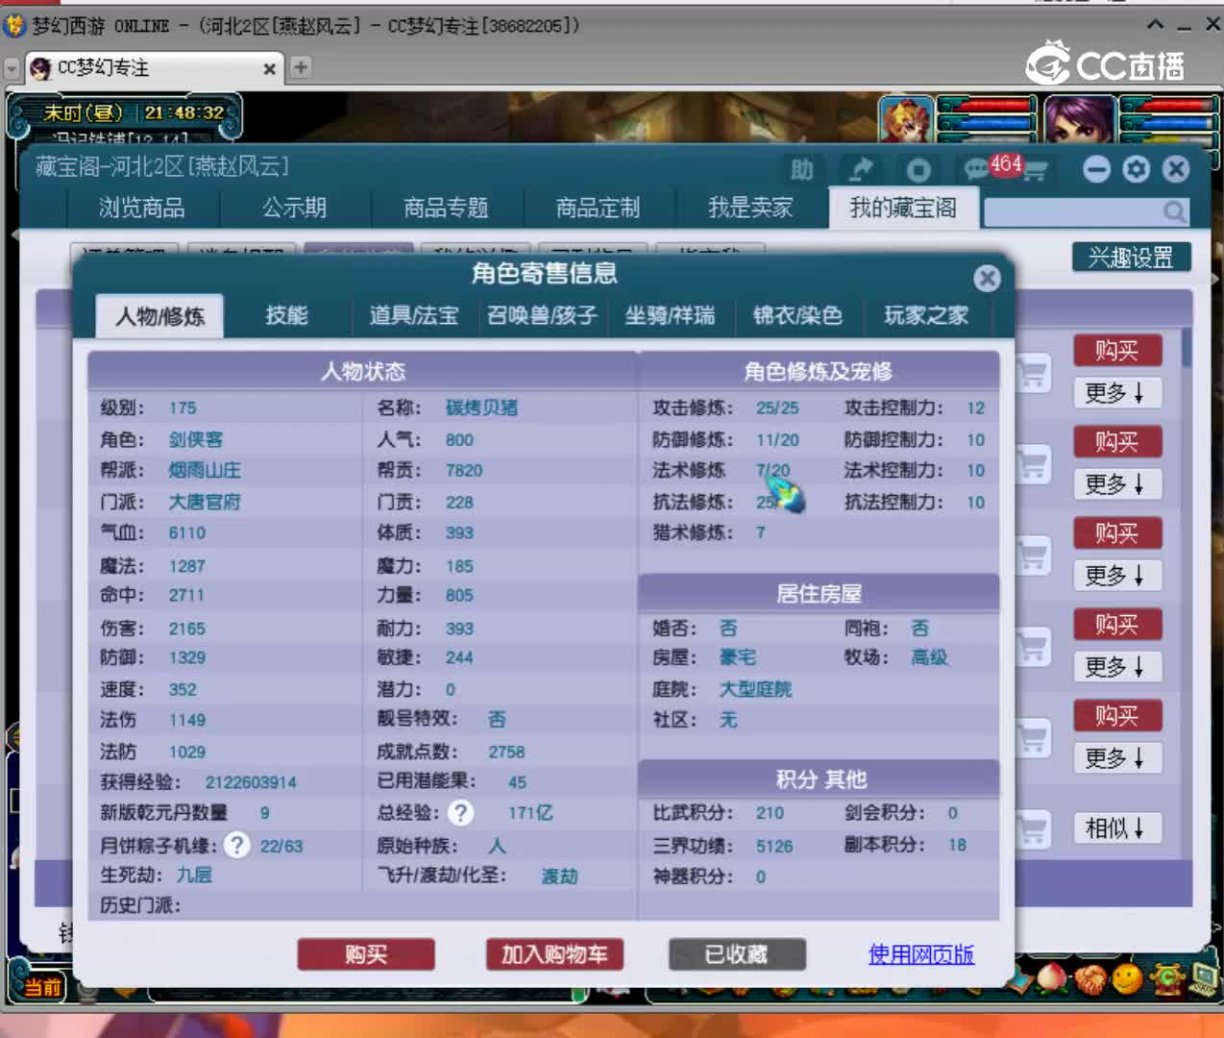Expand the first 更多 dropdown
The image size is (1224, 1038).
(1116, 392)
